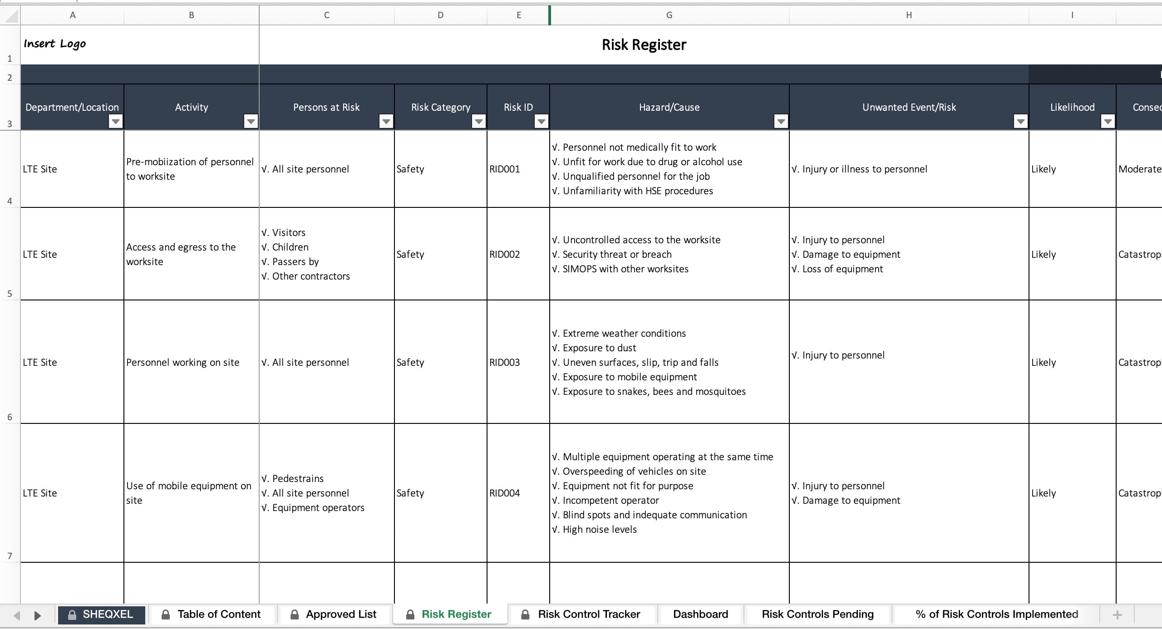Click the lock icon on SHEQXEL tab
The height and width of the screenshot is (629, 1162).
pyautogui.click(x=71, y=614)
